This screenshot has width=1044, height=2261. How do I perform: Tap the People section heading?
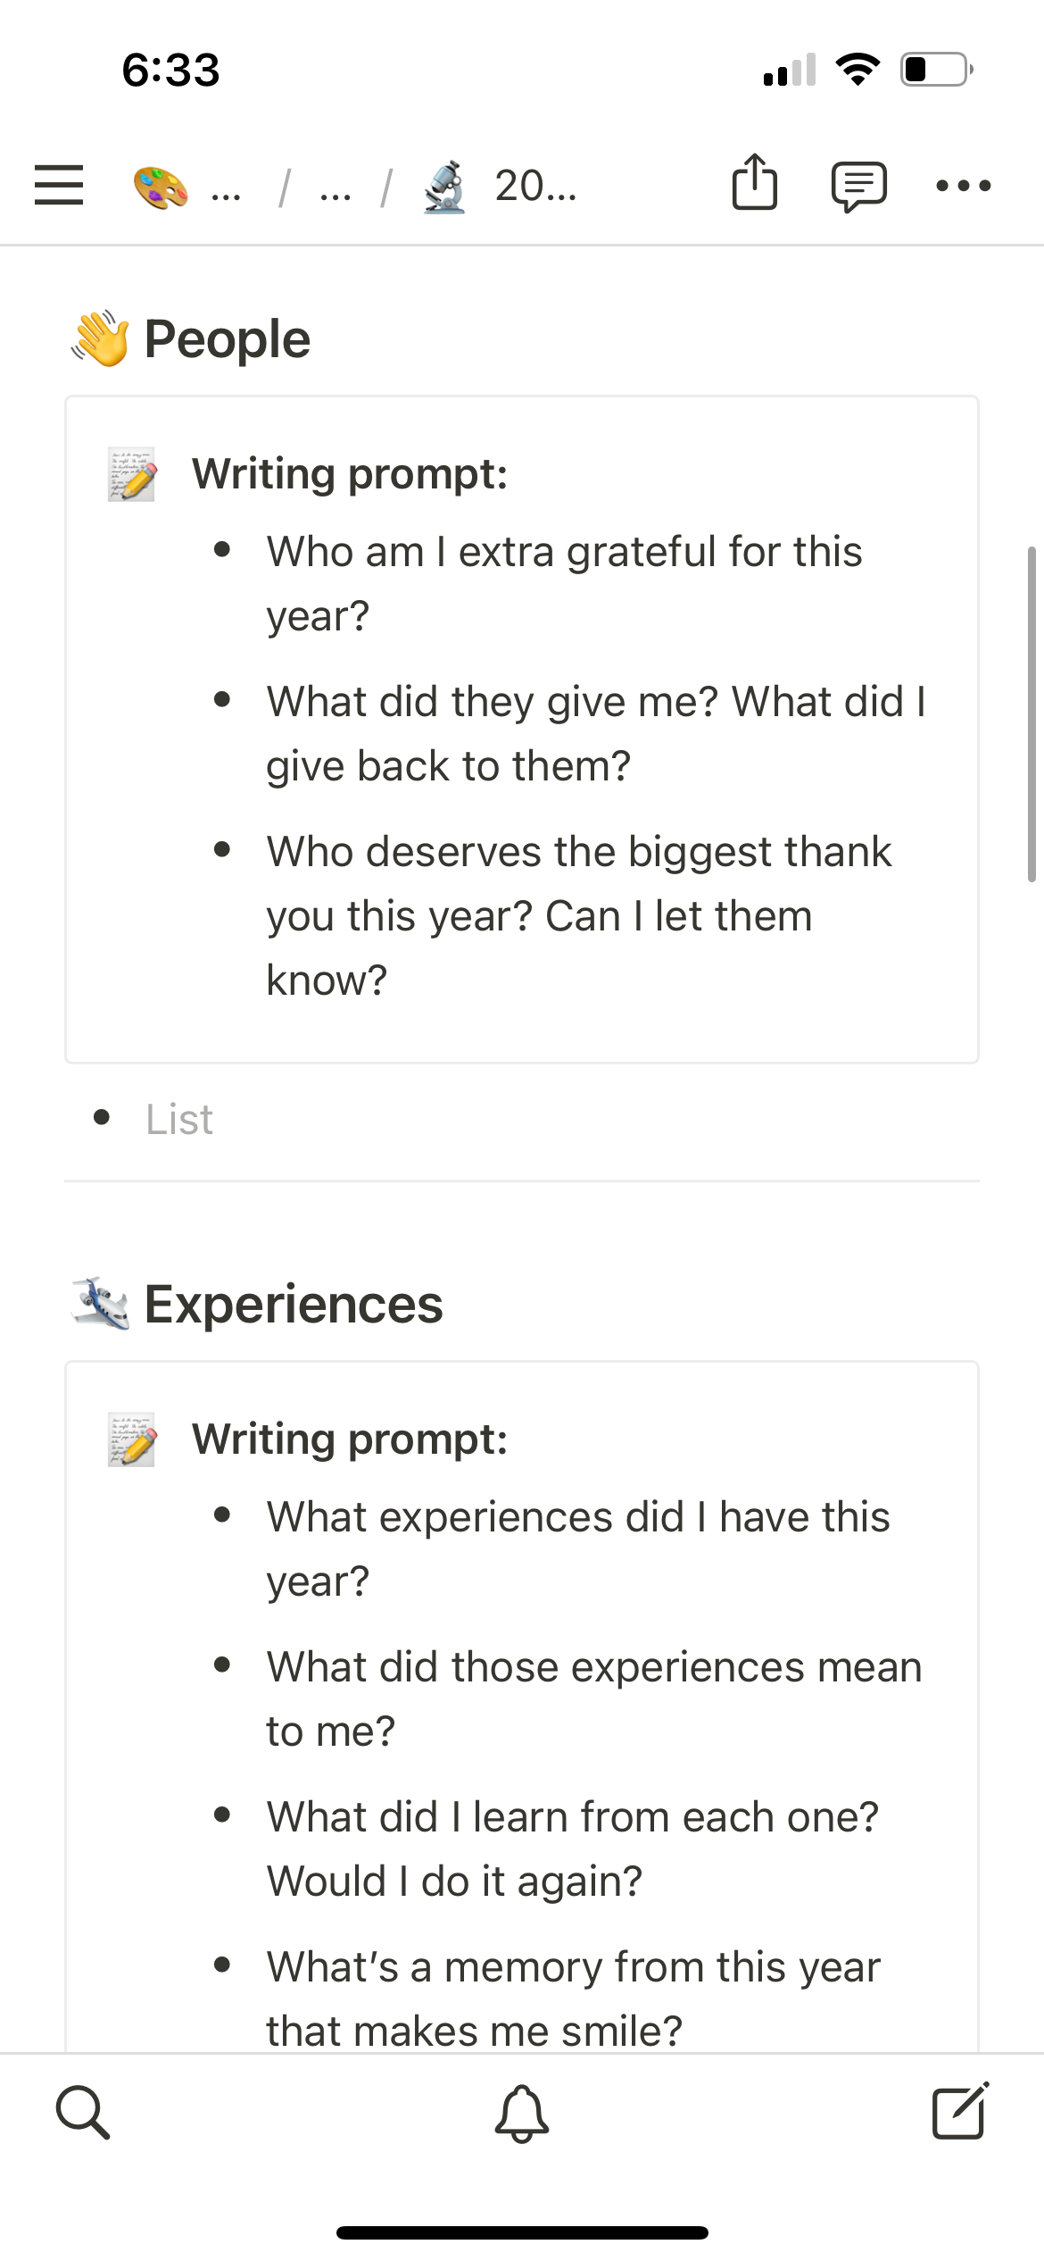point(227,339)
